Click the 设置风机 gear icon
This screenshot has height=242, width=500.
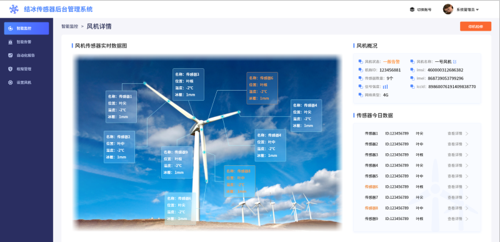coord(10,83)
